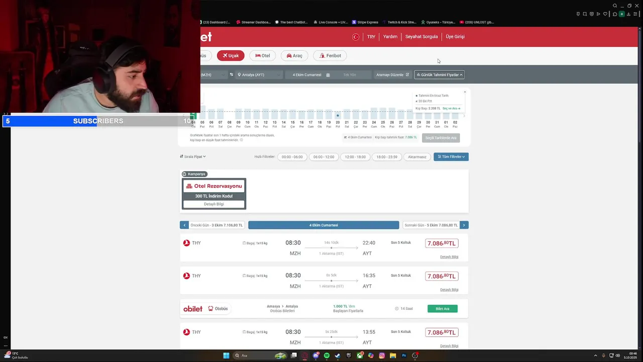The image size is (643, 362).
Task: Click the THY logo on the 22:40 flight
Action: pos(186,243)
